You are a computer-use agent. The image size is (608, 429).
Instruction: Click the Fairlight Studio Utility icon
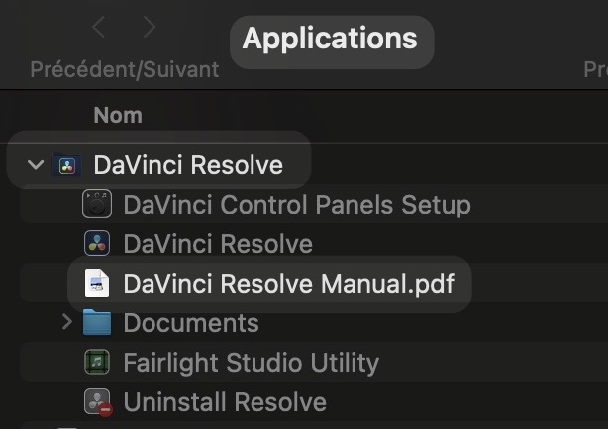point(97,363)
